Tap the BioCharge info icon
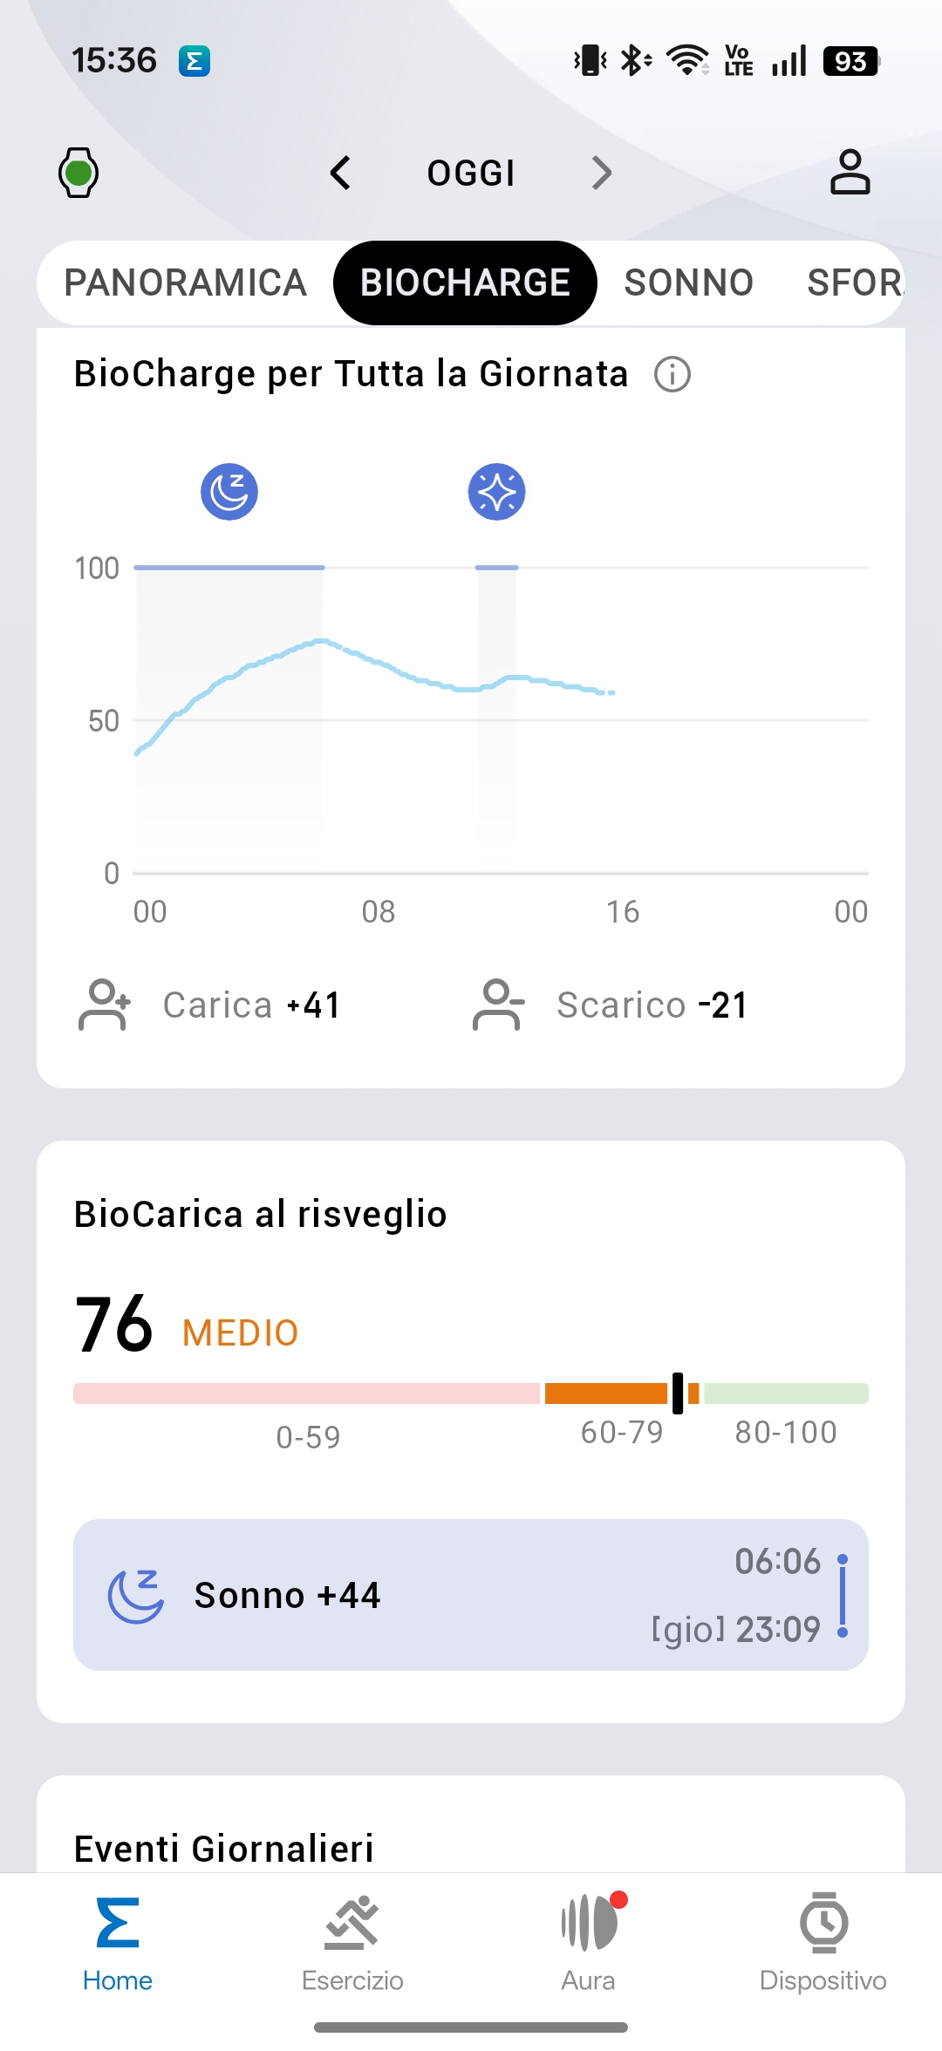 point(672,374)
